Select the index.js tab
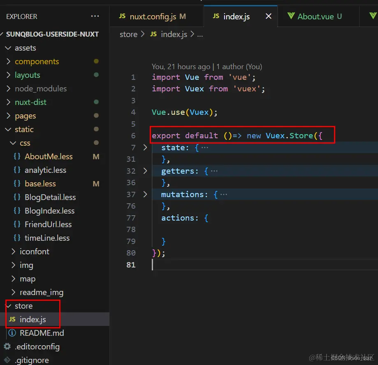The image size is (378, 365). [241, 16]
